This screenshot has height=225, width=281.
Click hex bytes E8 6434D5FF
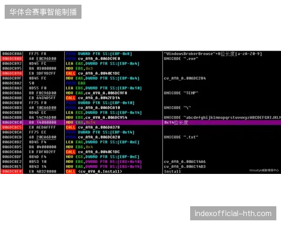coord(43,98)
